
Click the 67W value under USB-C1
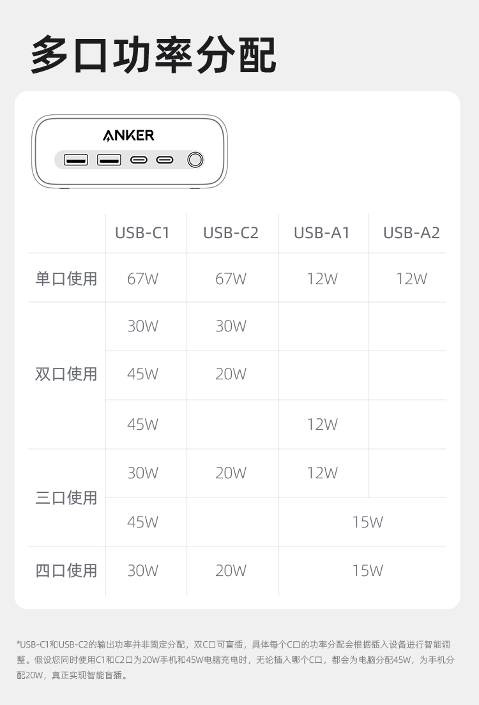click(142, 279)
